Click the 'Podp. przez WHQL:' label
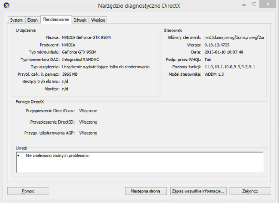279x203 pixels. click(184, 60)
